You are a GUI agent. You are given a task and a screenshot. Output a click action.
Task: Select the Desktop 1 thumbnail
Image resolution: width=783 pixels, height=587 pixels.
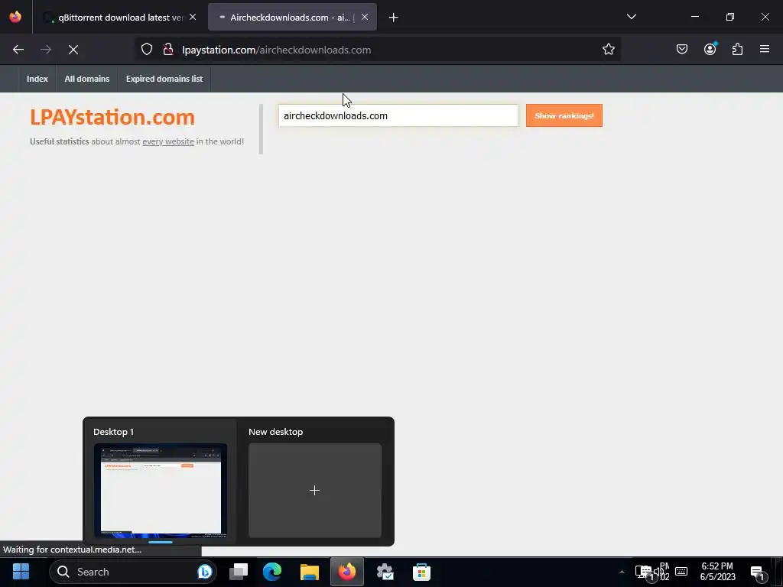(161, 490)
